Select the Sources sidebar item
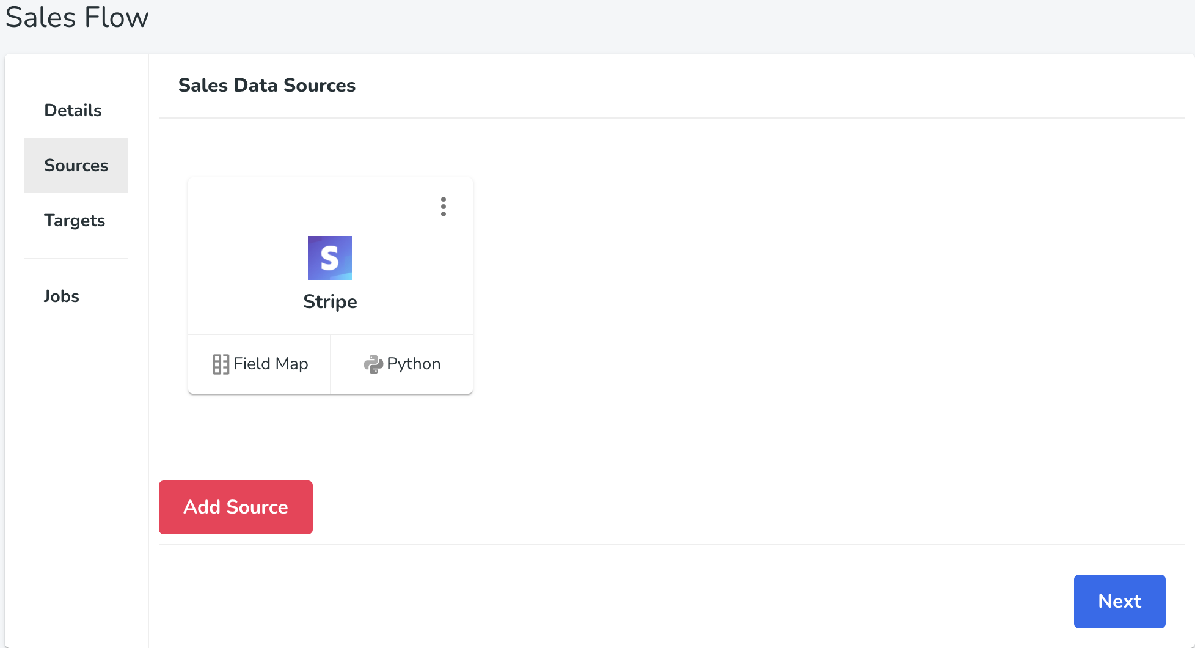The height and width of the screenshot is (648, 1195). [76, 166]
